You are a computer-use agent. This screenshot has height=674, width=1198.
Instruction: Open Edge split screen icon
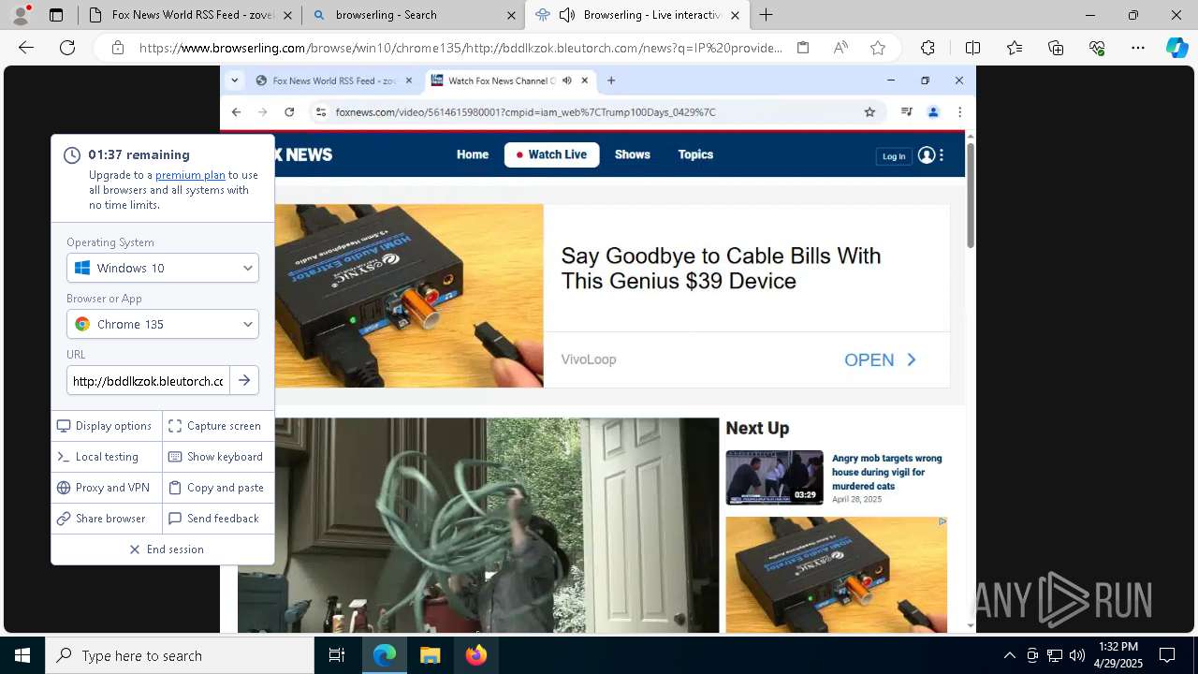972,48
